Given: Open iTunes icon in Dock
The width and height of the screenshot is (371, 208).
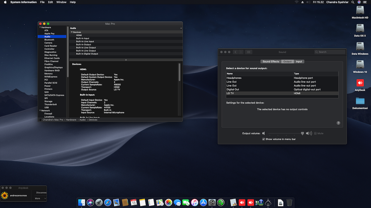Looking at the screenshot, I should click(x=194, y=202).
